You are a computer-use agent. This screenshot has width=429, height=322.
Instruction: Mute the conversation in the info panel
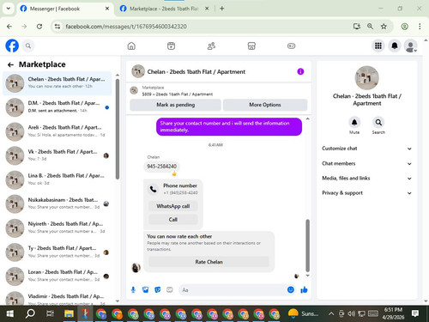point(354,123)
